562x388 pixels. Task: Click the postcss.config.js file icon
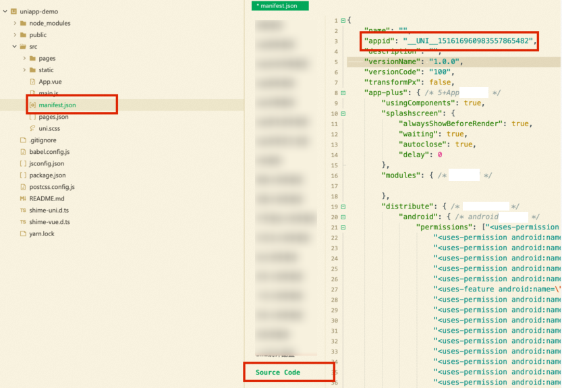click(x=24, y=187)
